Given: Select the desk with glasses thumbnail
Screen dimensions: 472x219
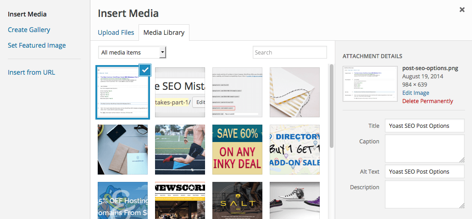Looking at the screenshot, I should point(123,149).
